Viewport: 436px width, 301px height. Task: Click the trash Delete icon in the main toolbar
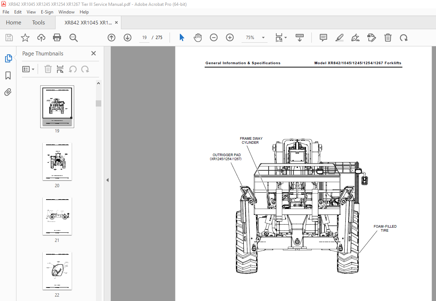pos(388,38)
